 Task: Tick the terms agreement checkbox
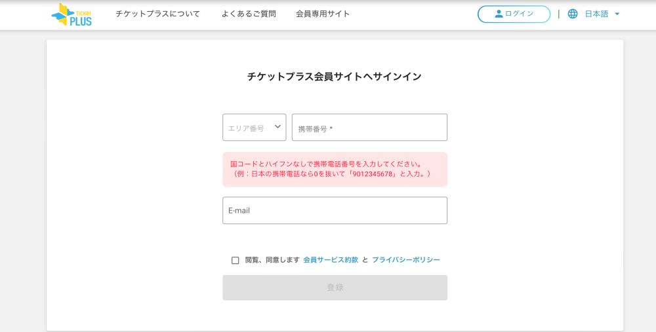click(236, 260)
